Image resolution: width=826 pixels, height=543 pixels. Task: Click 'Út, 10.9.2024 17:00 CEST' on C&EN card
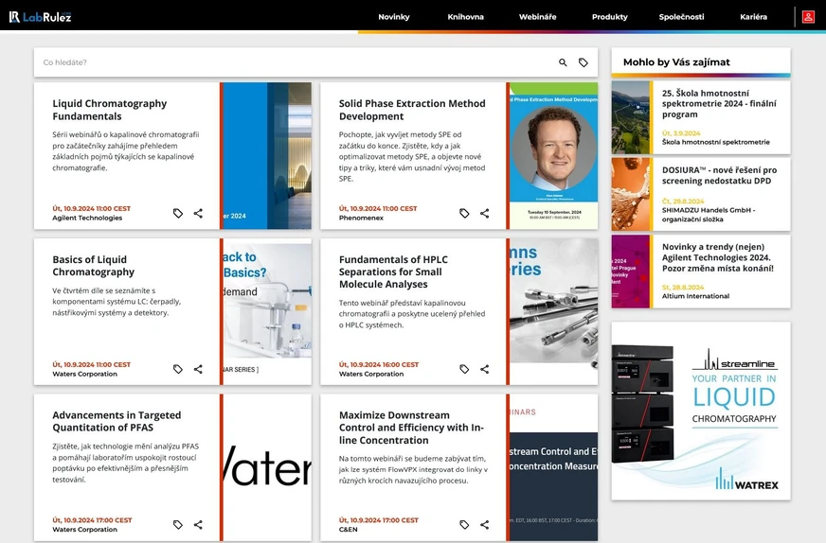pos(378,520)
